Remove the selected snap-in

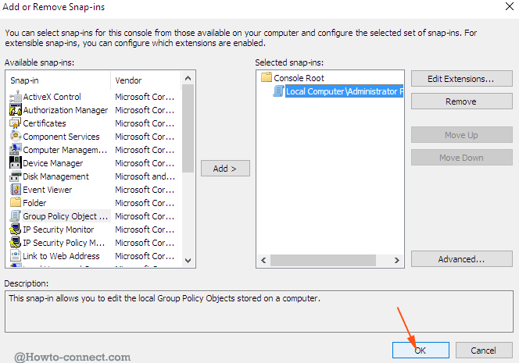coord(461,101)
